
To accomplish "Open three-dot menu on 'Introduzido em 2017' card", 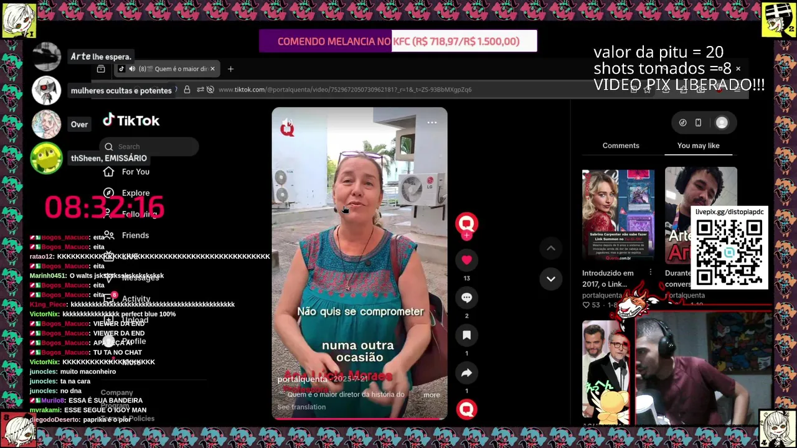I will pos(650,273).
